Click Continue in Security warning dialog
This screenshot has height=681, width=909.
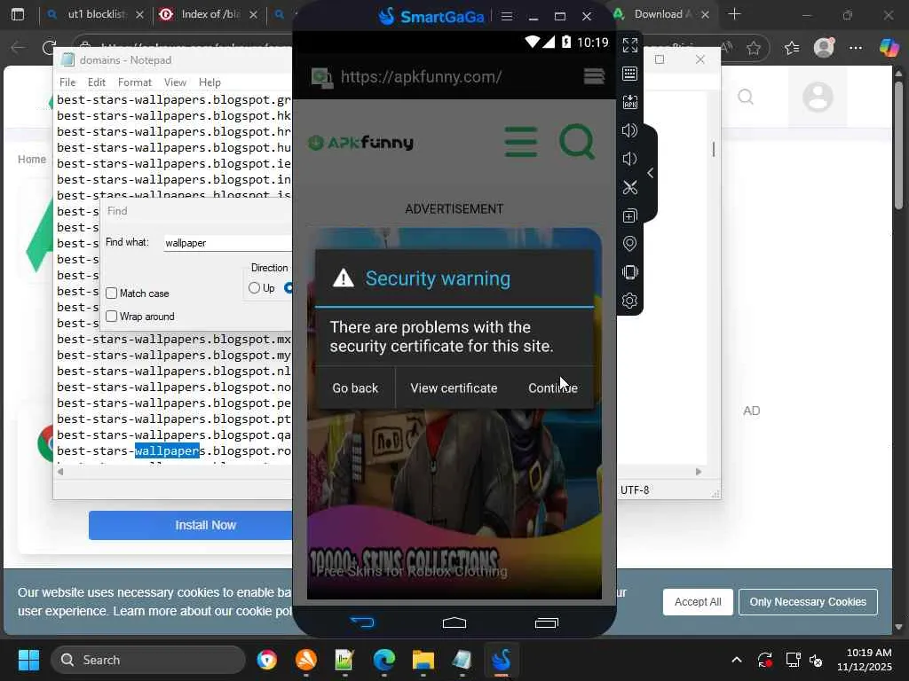[x=552, y=388]
